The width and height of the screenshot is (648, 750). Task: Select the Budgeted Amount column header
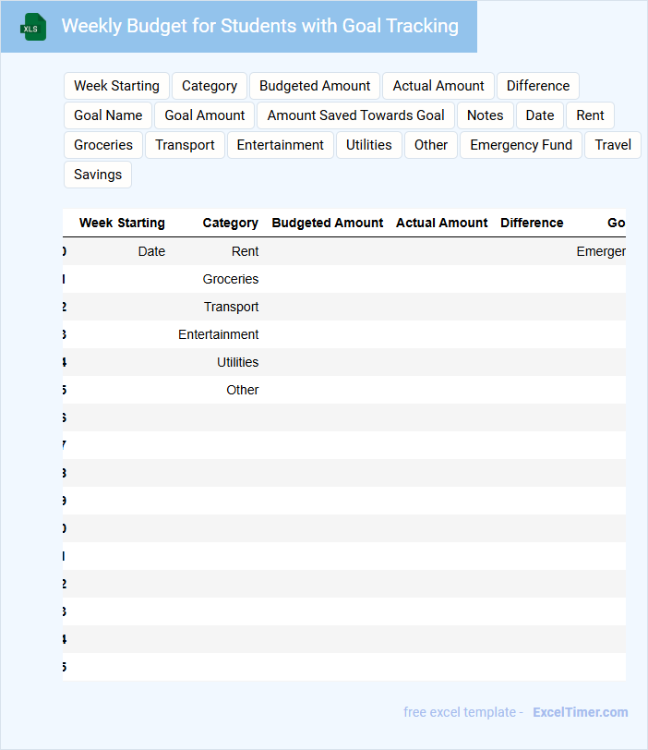pos(328,223)
